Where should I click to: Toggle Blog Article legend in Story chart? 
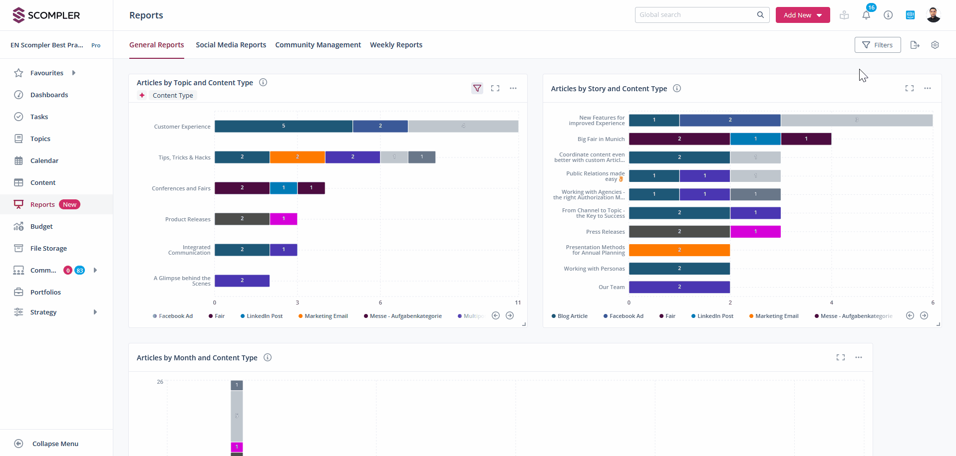tap(570, 316)
